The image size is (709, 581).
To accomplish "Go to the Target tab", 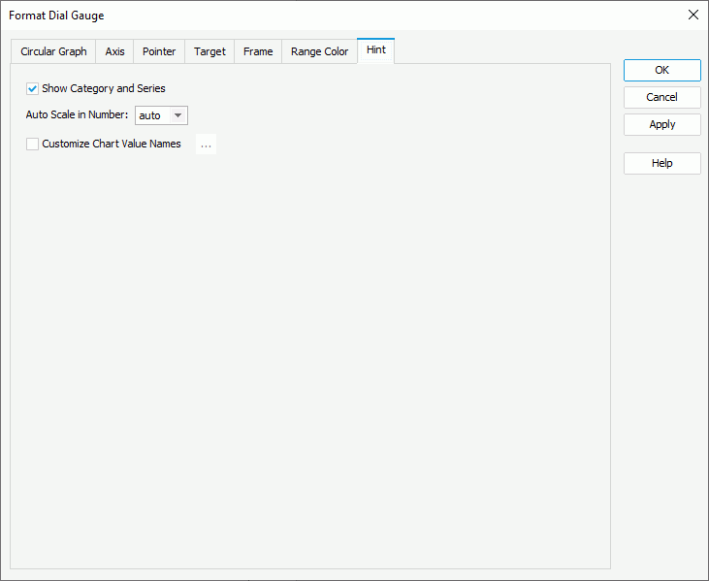I will point(209,51).
